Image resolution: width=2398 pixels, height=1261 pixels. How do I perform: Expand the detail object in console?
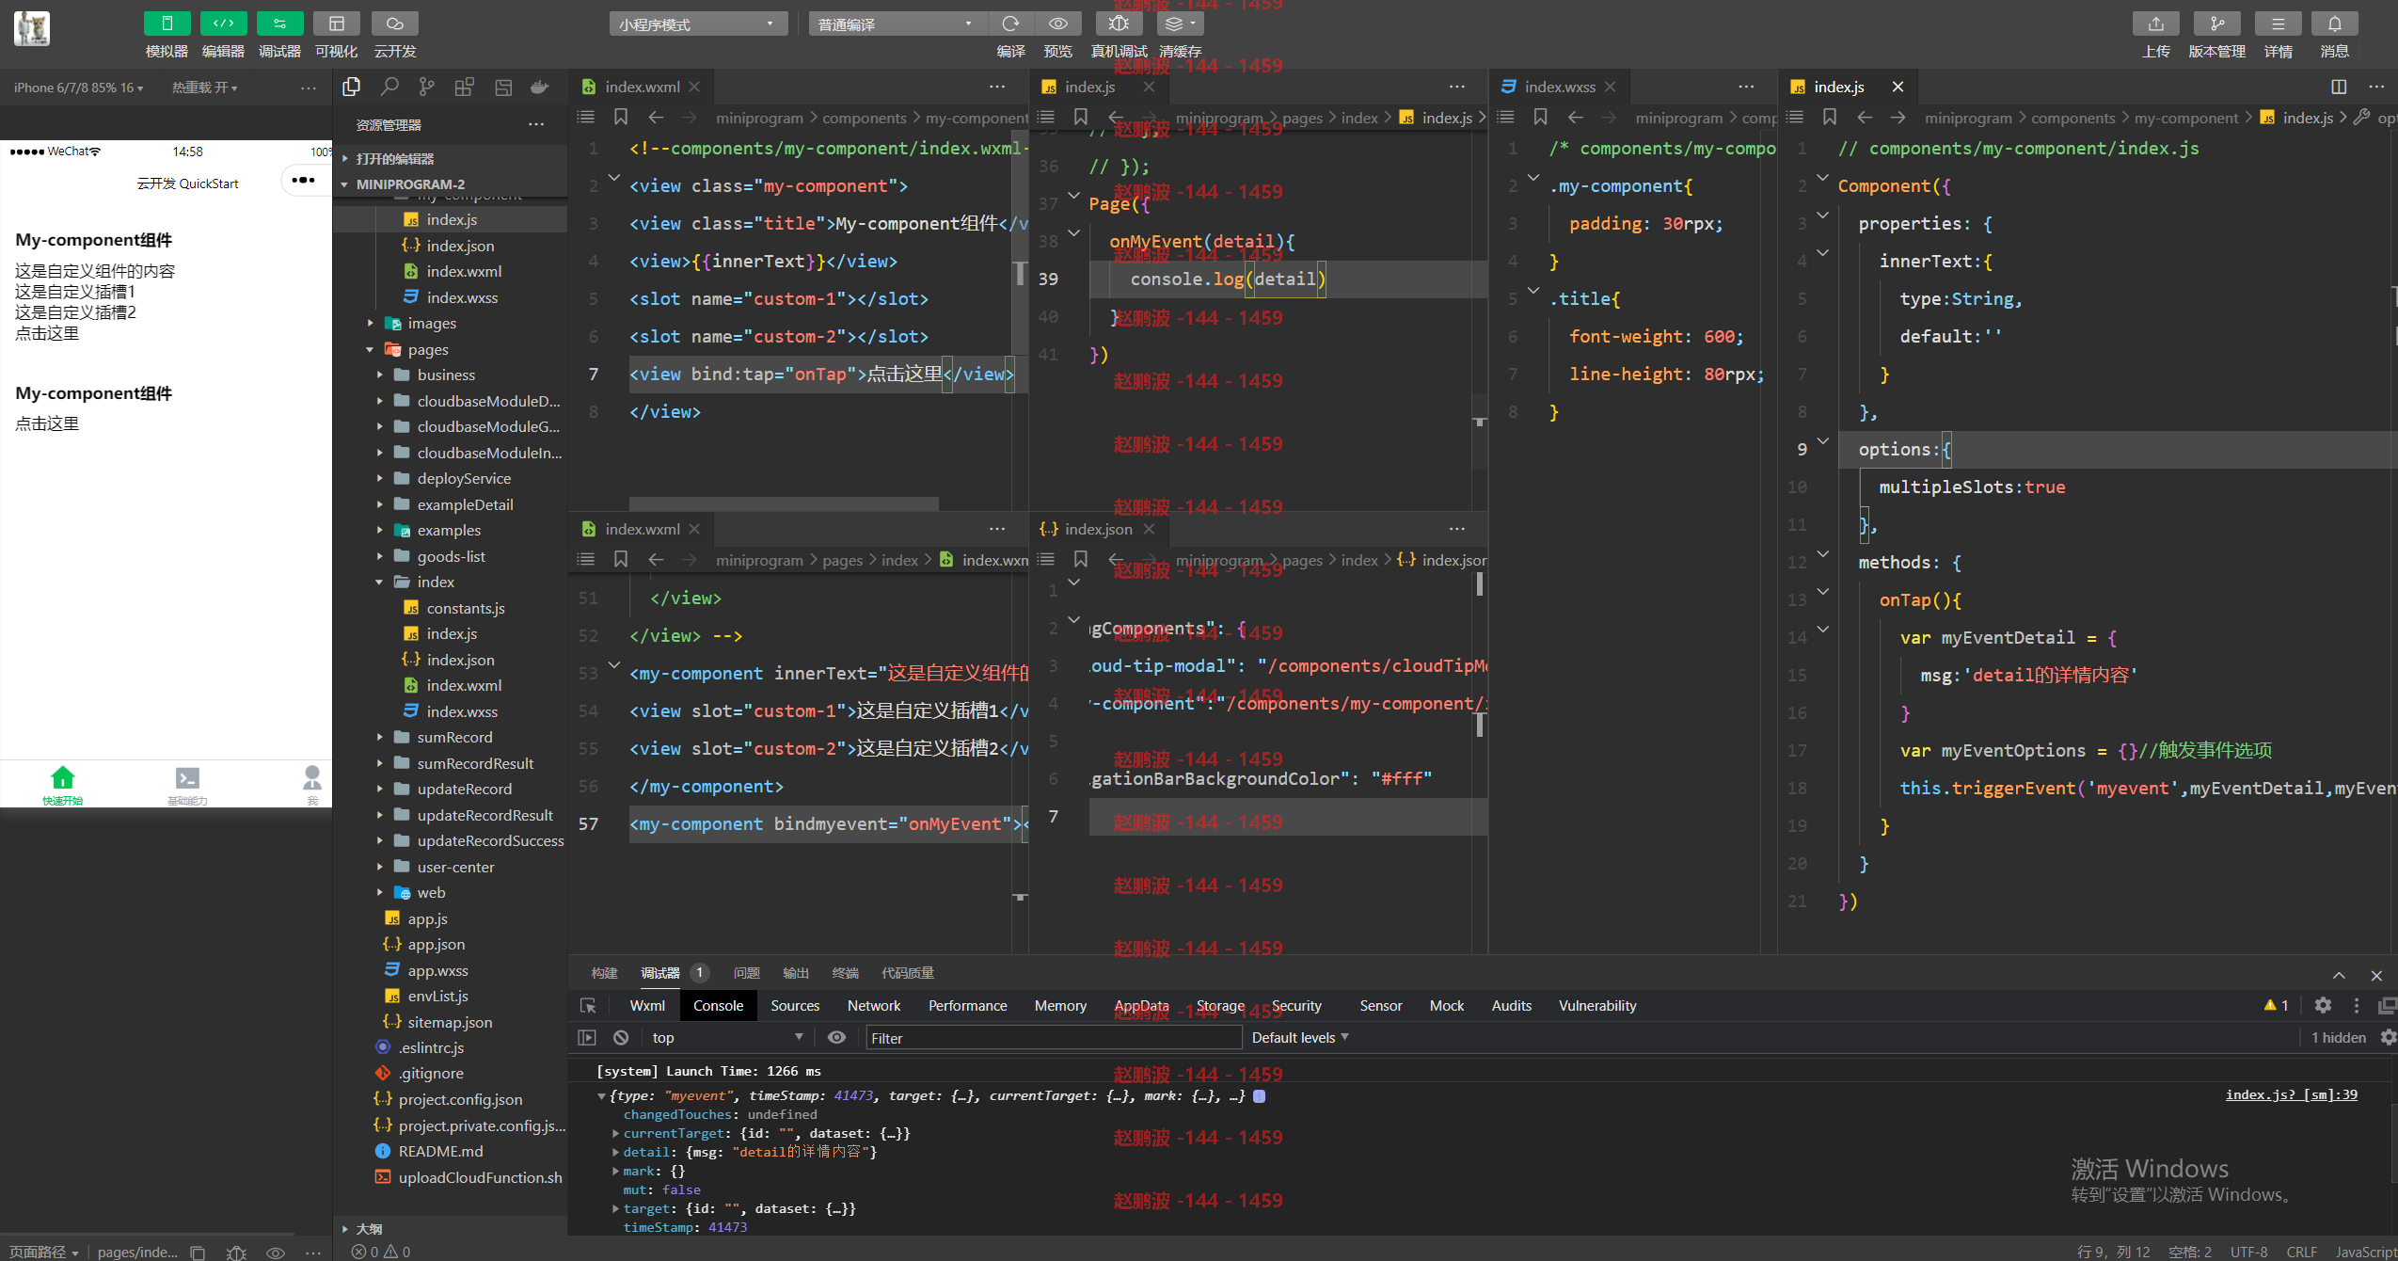[615, 1153]
